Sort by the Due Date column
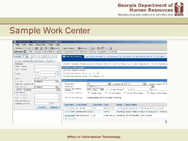This screenshot has height=141, width=188. 69,104
